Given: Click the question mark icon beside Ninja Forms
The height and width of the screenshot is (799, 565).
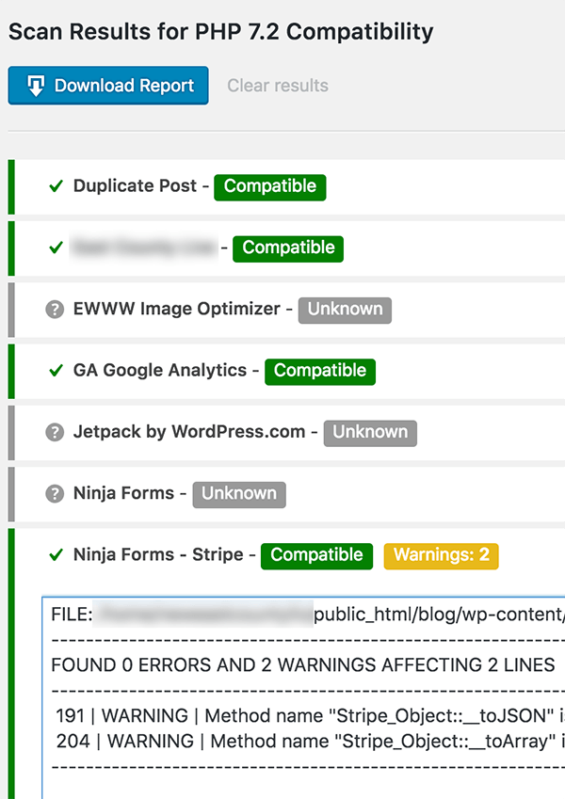Looking at the screenshot, I should pyautogui.click(x=55, y=494).
